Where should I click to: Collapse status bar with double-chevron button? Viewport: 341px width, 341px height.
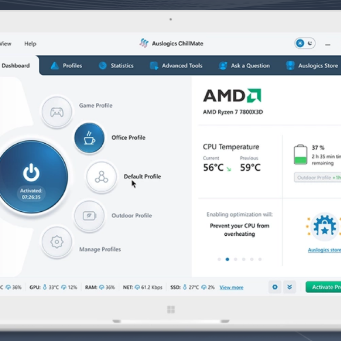(289, 287)
